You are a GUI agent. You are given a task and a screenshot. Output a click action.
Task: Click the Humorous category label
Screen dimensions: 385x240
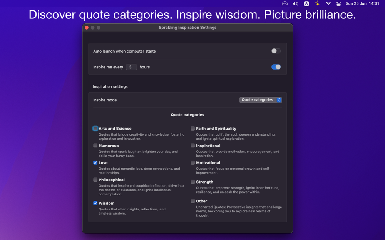pyautogui.click(x=109, y=146)
